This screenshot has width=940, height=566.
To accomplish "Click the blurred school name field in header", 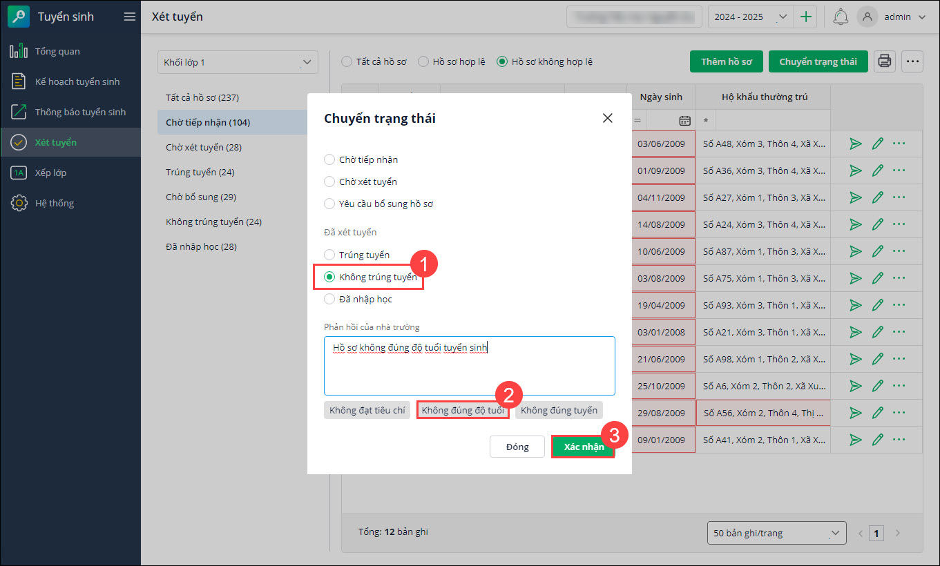I will click(x=634, y=17).
